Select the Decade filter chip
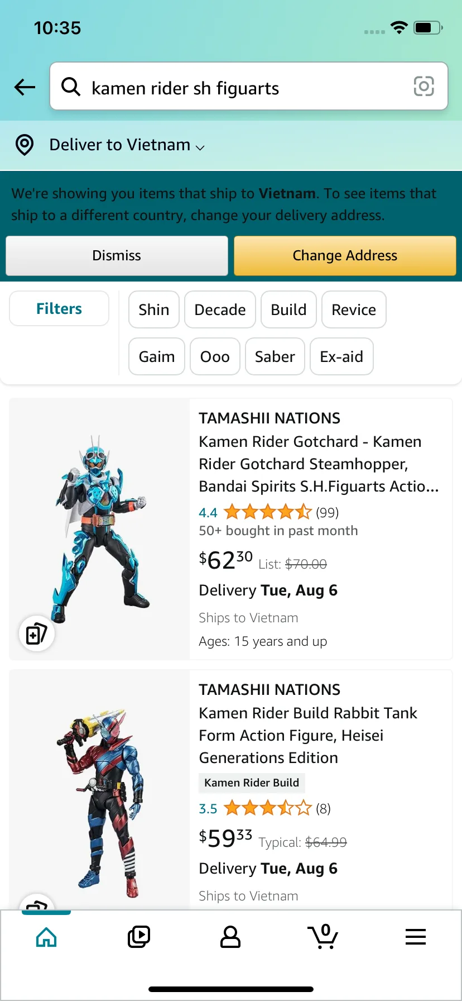Screen dimensions: 462x1001 (x=220, y=310)
